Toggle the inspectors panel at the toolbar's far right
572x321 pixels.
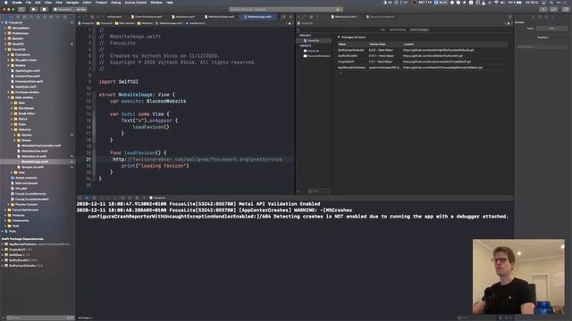[x=565, y=10]
